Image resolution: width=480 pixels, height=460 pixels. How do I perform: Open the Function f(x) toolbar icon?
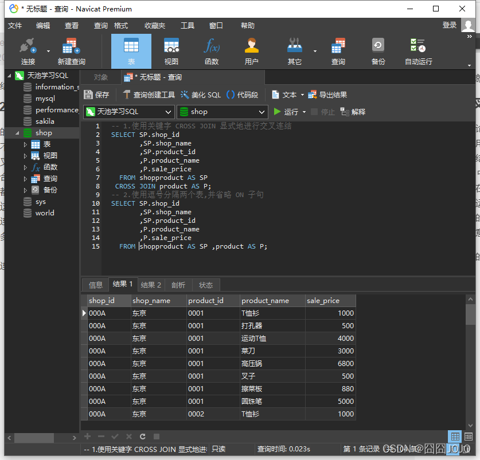click(212, 52)
